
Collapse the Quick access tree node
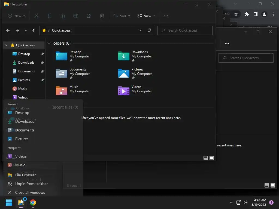coord(6,45)
